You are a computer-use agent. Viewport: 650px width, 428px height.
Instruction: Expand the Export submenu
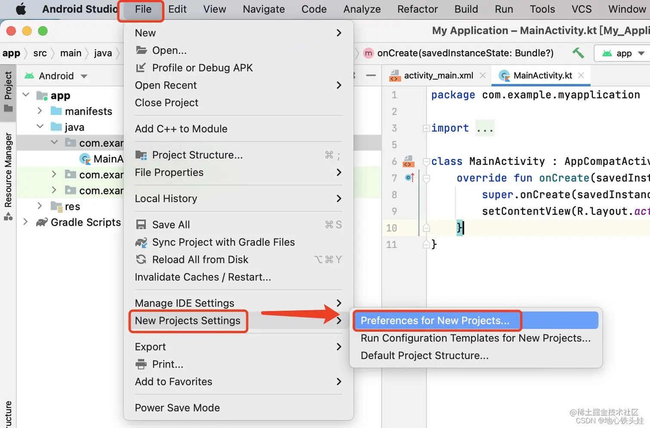coord(239,347)
